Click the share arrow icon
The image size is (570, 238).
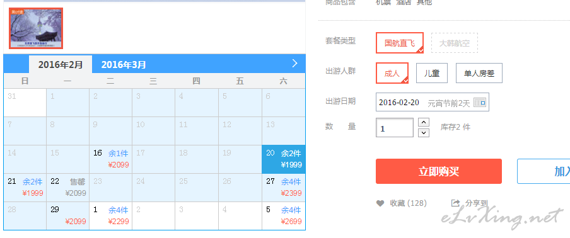coord(455,203)
